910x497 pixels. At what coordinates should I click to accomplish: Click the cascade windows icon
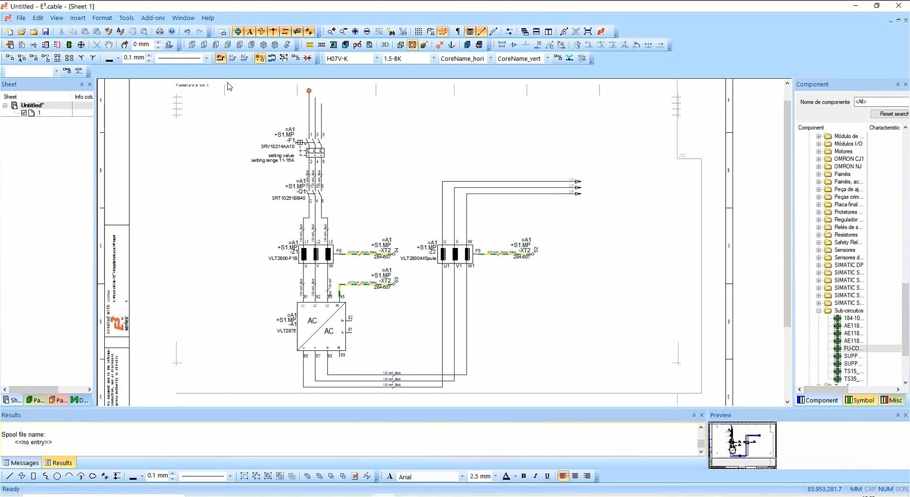(525, 32)
